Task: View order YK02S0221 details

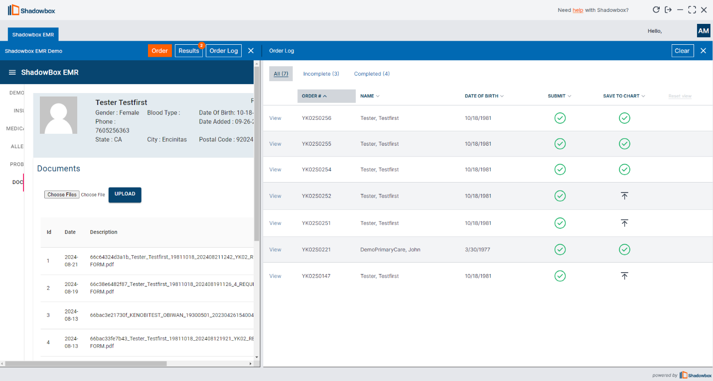Action: (275, 249)
